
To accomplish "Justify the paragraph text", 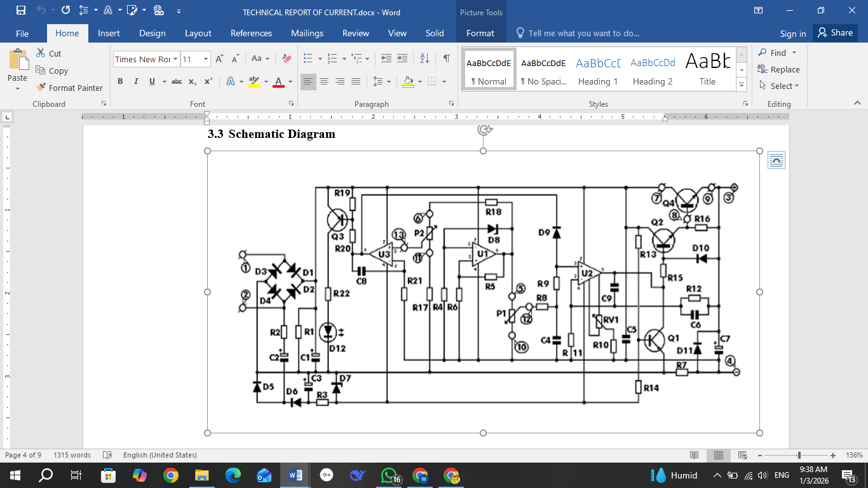I will point(356,81).
